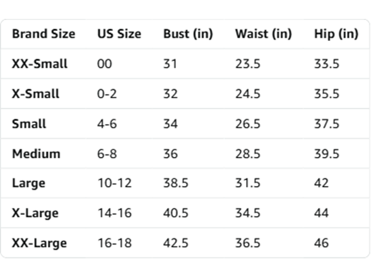Click the US Size column header
Screen dimensions: 371x278
click(119, 34)
